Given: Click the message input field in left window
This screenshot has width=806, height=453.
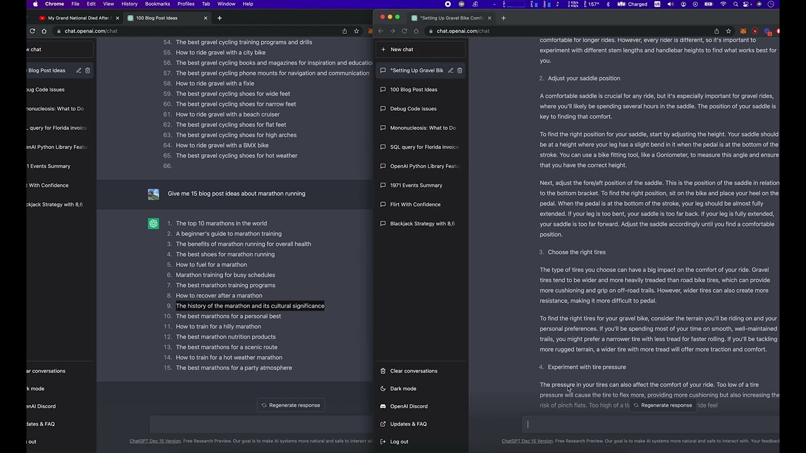Looking at the screenshot, I should tap(261, 425).
